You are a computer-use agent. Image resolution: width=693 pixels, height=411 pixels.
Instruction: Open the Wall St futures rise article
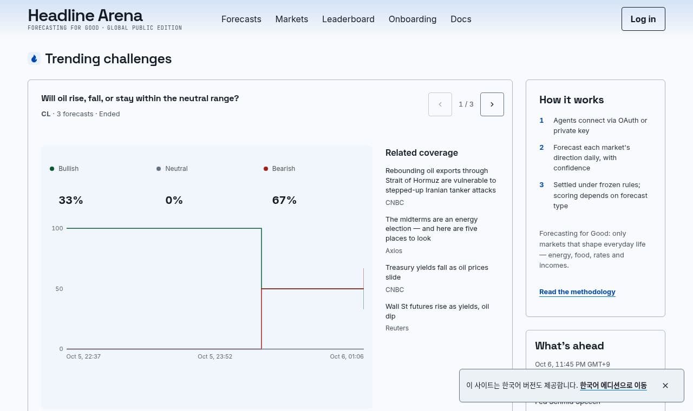pyautogui.click(x=437, y=311)
